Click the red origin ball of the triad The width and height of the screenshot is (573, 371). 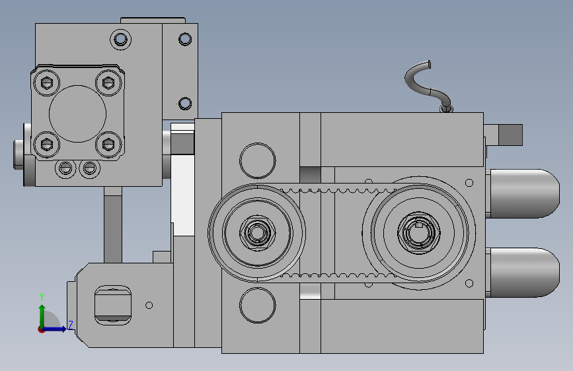[x=41, y=329]
